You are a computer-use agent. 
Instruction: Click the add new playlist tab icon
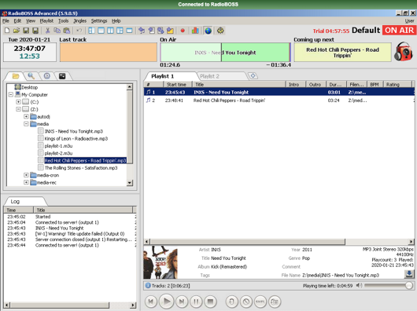coord(253,76)
